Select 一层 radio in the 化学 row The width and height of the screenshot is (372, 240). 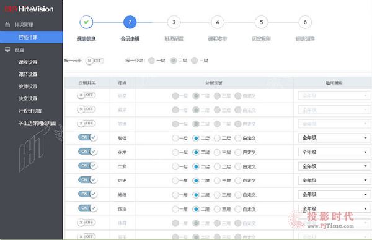pos(175,152)
